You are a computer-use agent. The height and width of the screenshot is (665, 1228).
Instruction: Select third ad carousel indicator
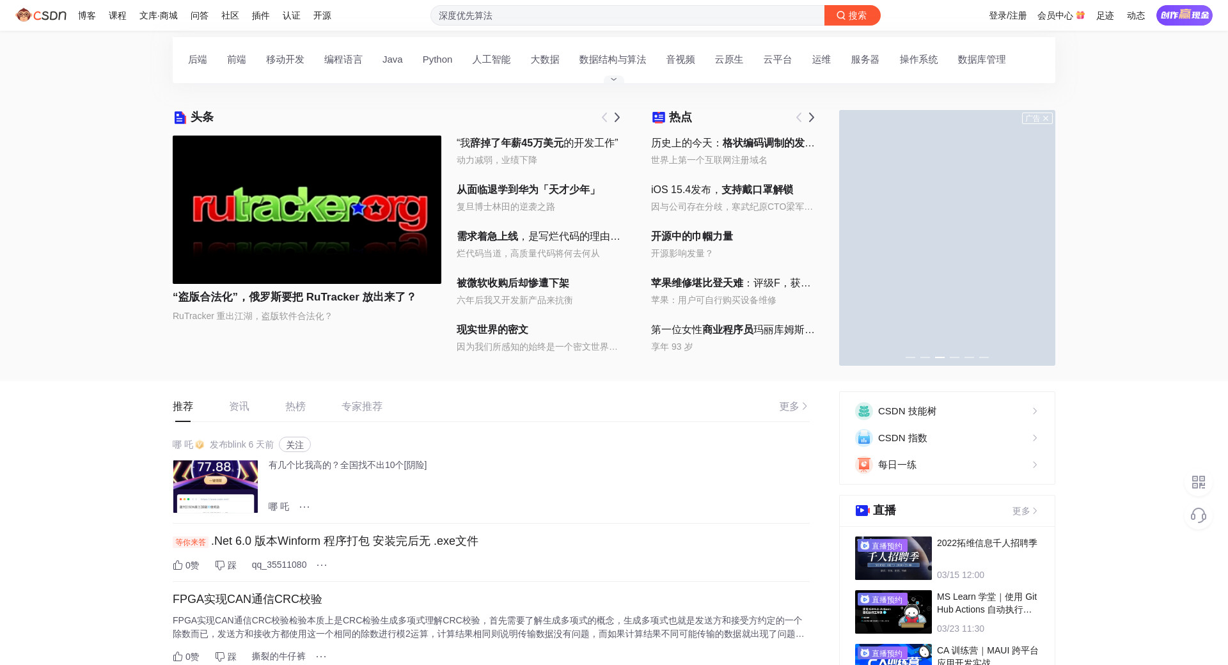(x=940, y=357)
